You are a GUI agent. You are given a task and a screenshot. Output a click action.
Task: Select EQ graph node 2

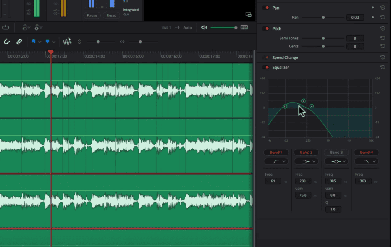click(x=303, y=101)
